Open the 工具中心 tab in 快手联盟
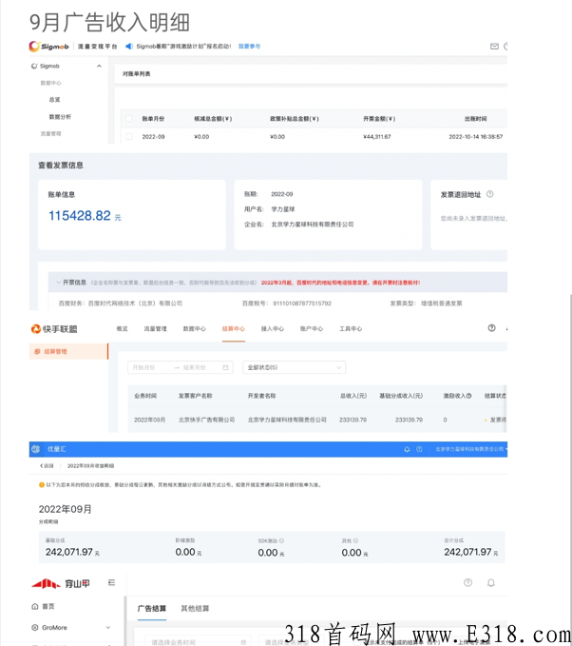Viewport: 572px width, 646px height. pyautogui.click(x=351, y=329)
